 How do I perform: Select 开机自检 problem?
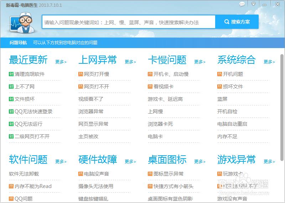point(227,111)
